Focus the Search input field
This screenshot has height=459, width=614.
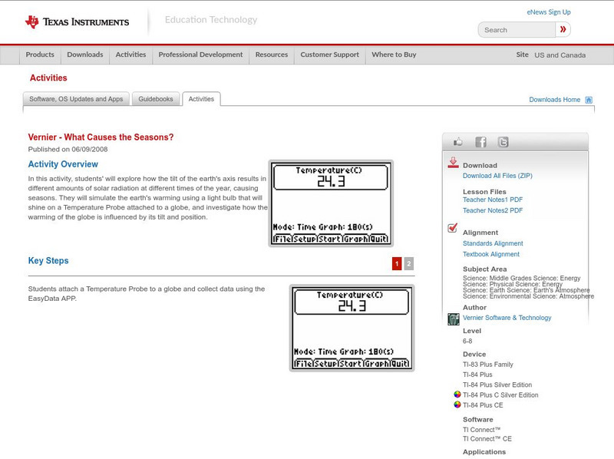pyautogui.click(x=517, y=30)
